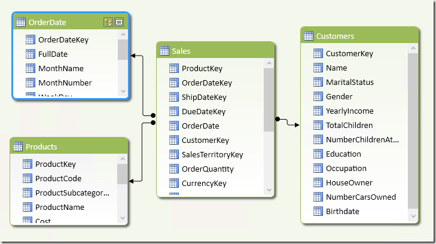This screenshot has width=436, height=244.
Task: Click the column icon beside MonthNumber
Action: (x=31, y=83)
